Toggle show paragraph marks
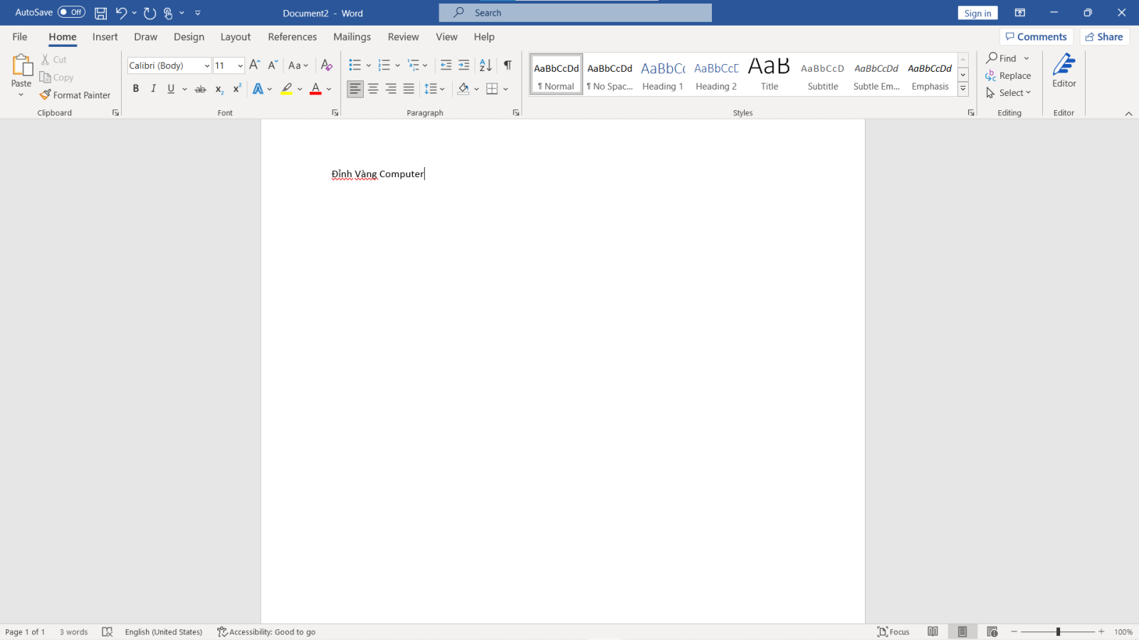 click(x=508, y=65)
